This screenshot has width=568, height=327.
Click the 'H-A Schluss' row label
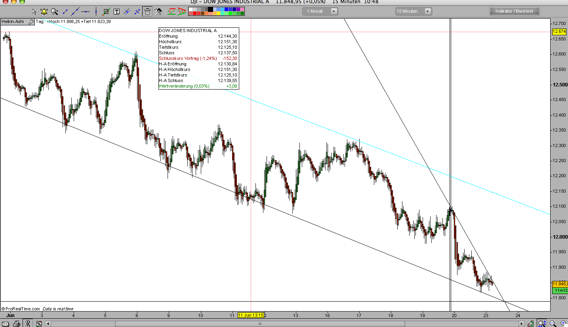(171, 80)
